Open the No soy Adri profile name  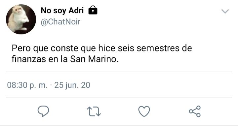pyautogui.click(x=62, y=11)
